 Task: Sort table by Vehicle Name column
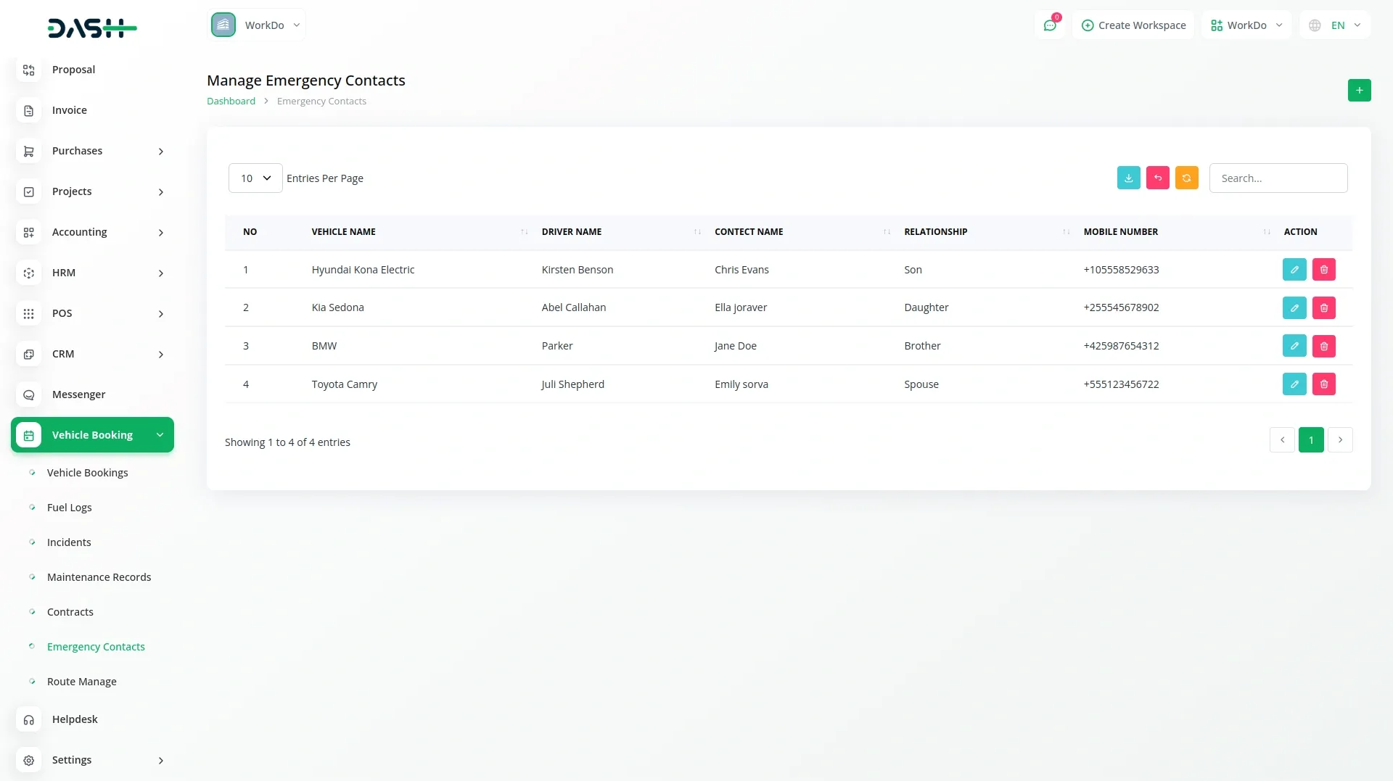tap(344, 232)
